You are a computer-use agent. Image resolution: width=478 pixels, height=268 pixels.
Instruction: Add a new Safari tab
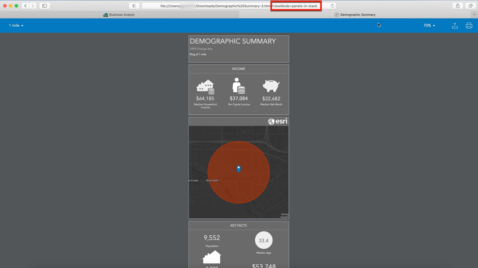(x=474, y=15)
